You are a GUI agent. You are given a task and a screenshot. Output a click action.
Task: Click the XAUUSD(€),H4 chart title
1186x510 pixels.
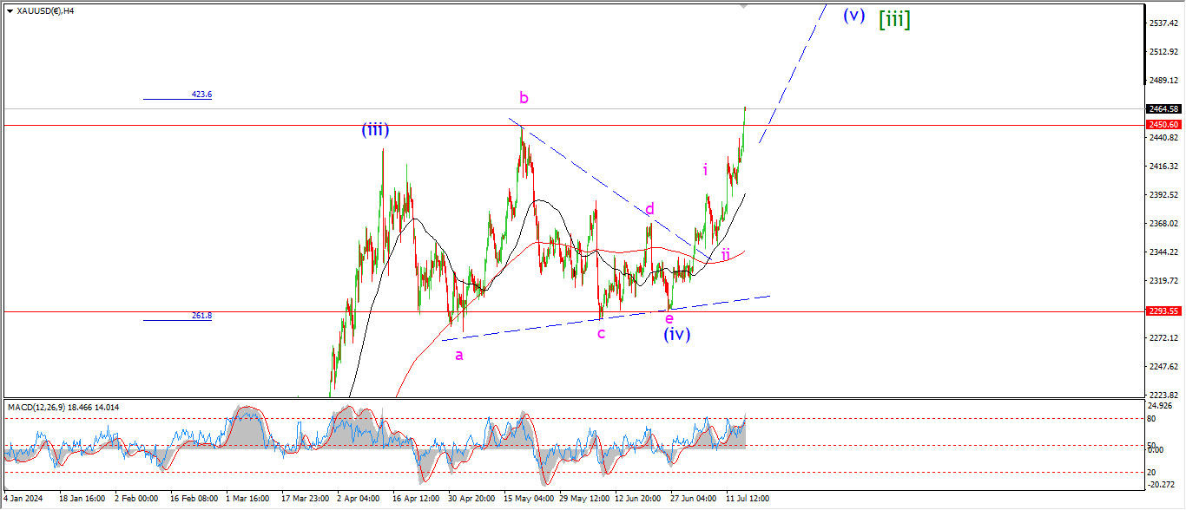click(x=45, y=11)
